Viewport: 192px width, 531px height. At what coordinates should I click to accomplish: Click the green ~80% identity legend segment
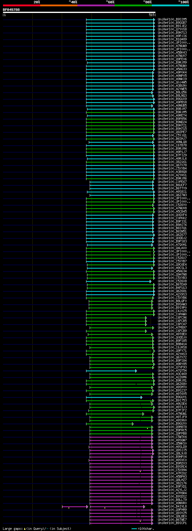[x=133, y=5]
